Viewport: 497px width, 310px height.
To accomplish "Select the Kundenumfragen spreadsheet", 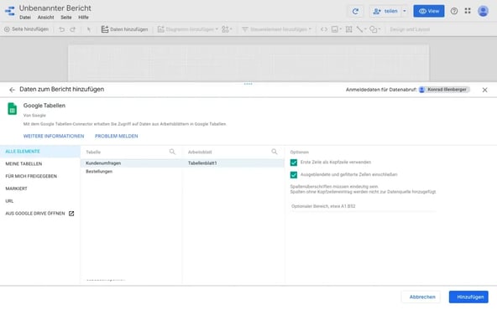I will [x=131, y=163].
